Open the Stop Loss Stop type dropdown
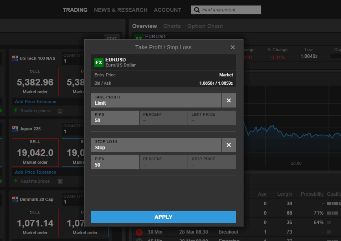Screen dimensions: 341x241 156,145
